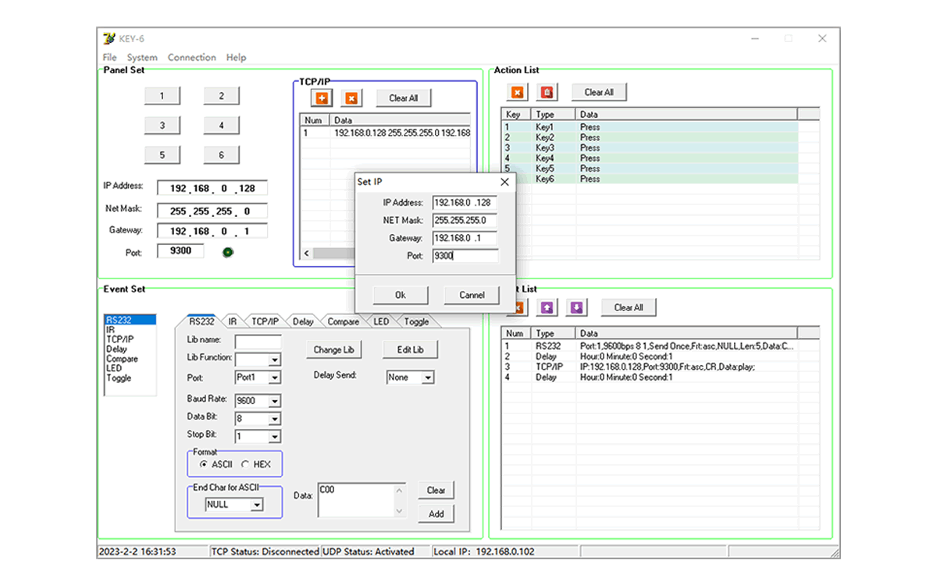Move event up with purple up arrow
937x585 pixels.
pyautogui.click(x=547, y=307)
